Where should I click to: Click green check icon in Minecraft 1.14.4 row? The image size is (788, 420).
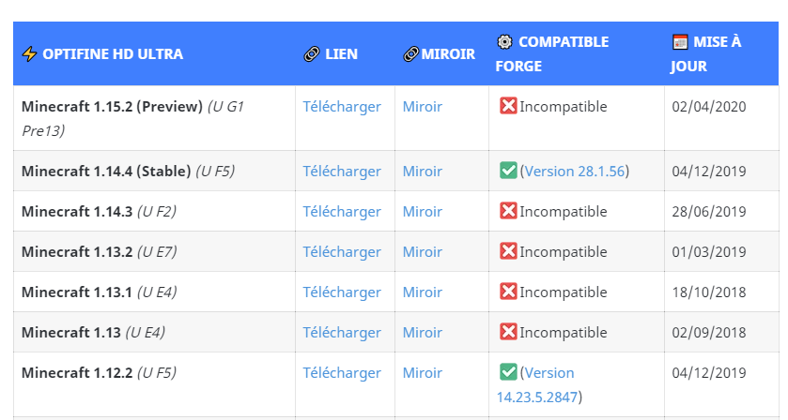point(508,171)
